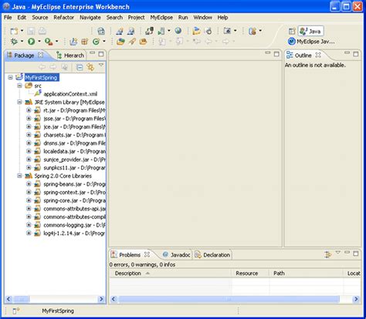
Task: Switch to the MyEclipse Java perspective
Action: (x=311, y=42)
